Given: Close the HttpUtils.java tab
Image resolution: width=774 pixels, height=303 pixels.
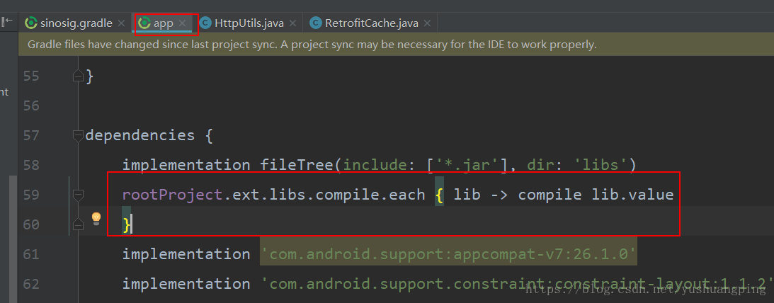Looking at the screenshot, I should (x=292, y=23).
